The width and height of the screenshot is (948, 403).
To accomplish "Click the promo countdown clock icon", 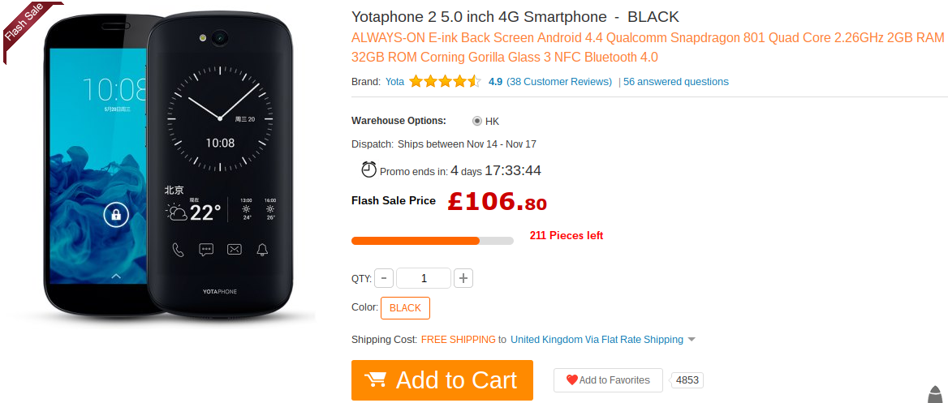I will [x=368, y=169].
